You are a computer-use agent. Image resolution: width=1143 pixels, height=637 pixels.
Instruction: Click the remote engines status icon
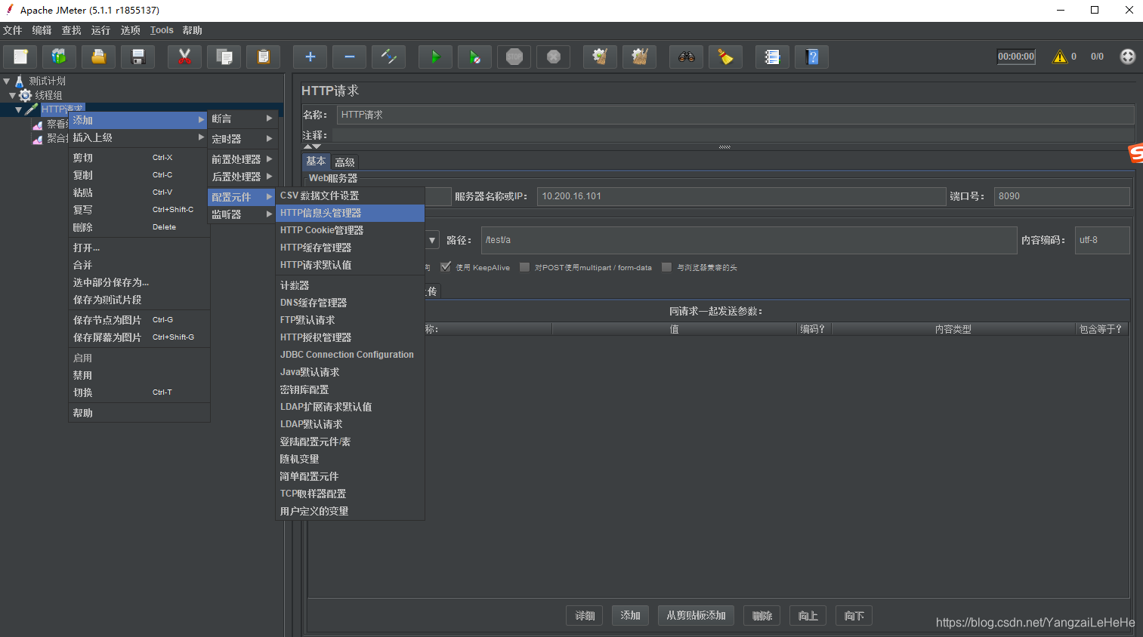pos(1127,57)
